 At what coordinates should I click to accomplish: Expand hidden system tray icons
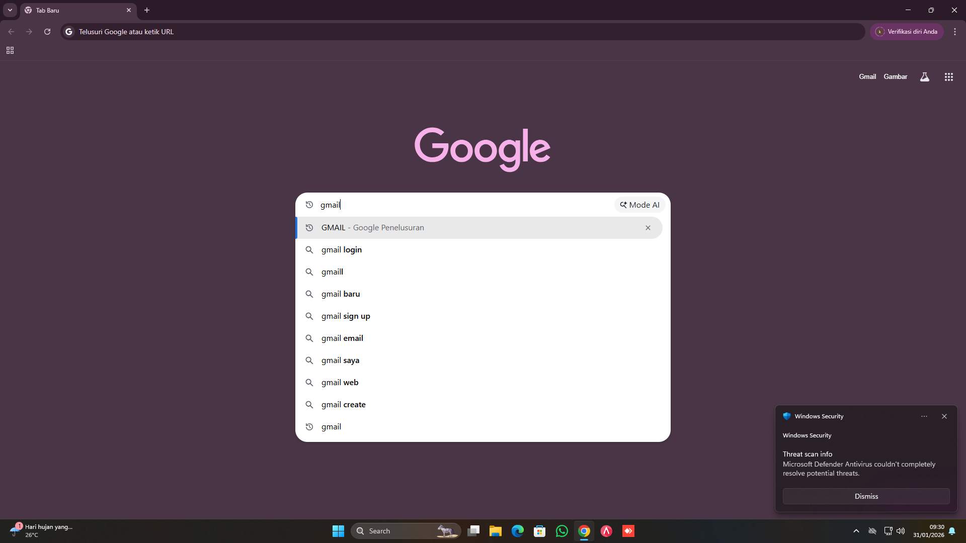coord(856,530)
